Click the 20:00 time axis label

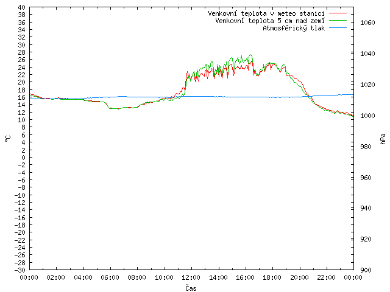pyautogui.click(x=299, y=277)
